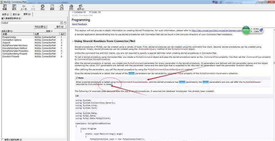275x141 pixels.
Task: Select the ConnectionString Property topic row
Action: click(34, 54)
